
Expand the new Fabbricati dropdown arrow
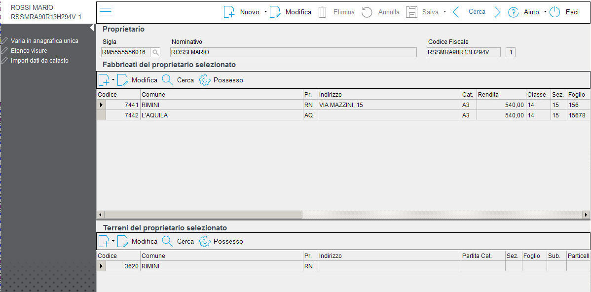click(113, 80)
